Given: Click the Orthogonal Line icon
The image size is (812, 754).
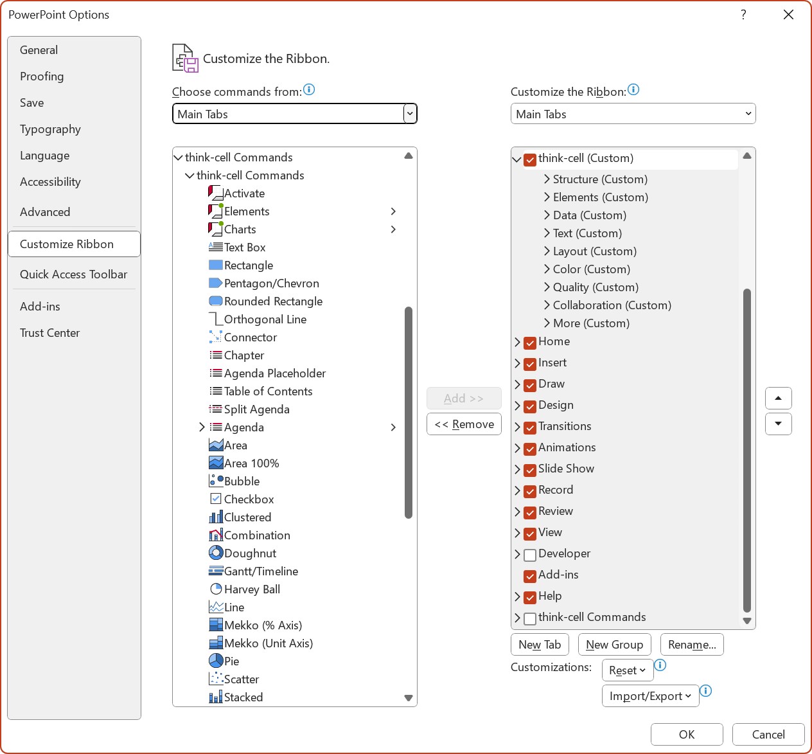Looking at the screenshot, I should pyautogui.click(x=215, y=319).
